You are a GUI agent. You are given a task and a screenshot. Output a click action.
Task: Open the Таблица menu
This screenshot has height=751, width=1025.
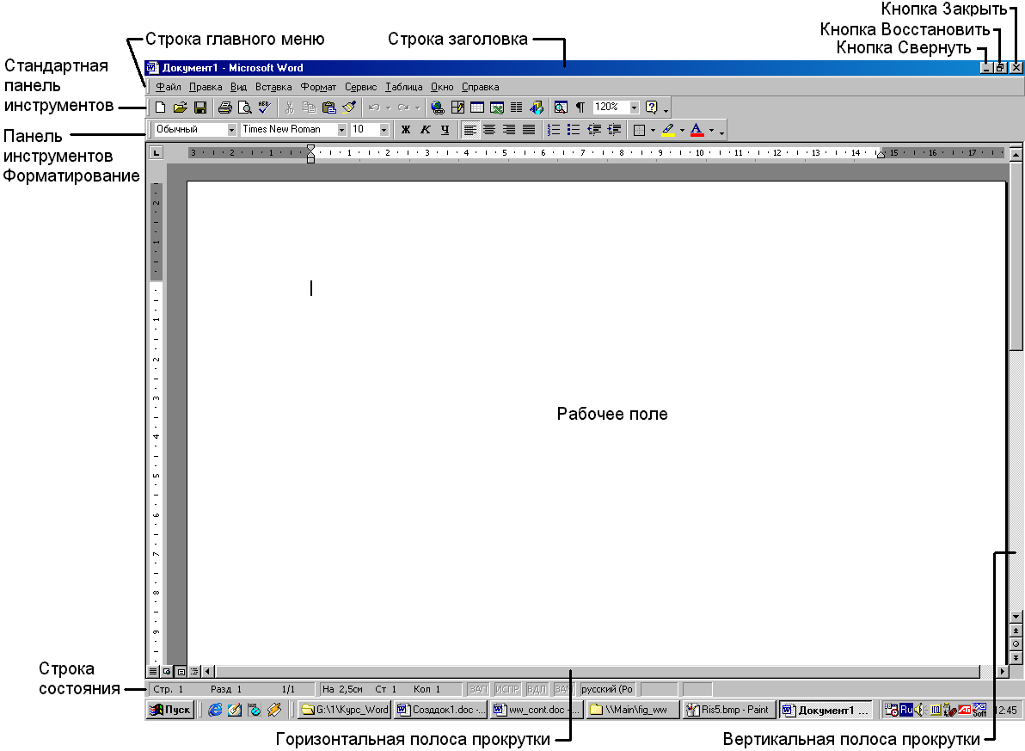point(404,86)
